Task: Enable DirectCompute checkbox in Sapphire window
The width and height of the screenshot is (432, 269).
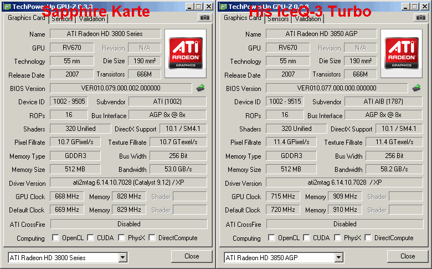Action: click(x=152, y=237)
